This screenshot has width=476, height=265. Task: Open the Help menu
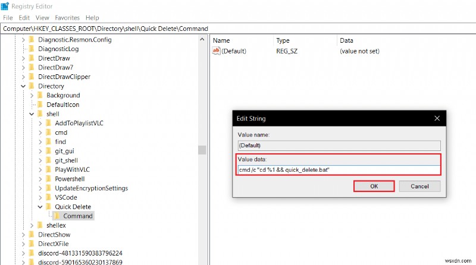click(92, 18)
